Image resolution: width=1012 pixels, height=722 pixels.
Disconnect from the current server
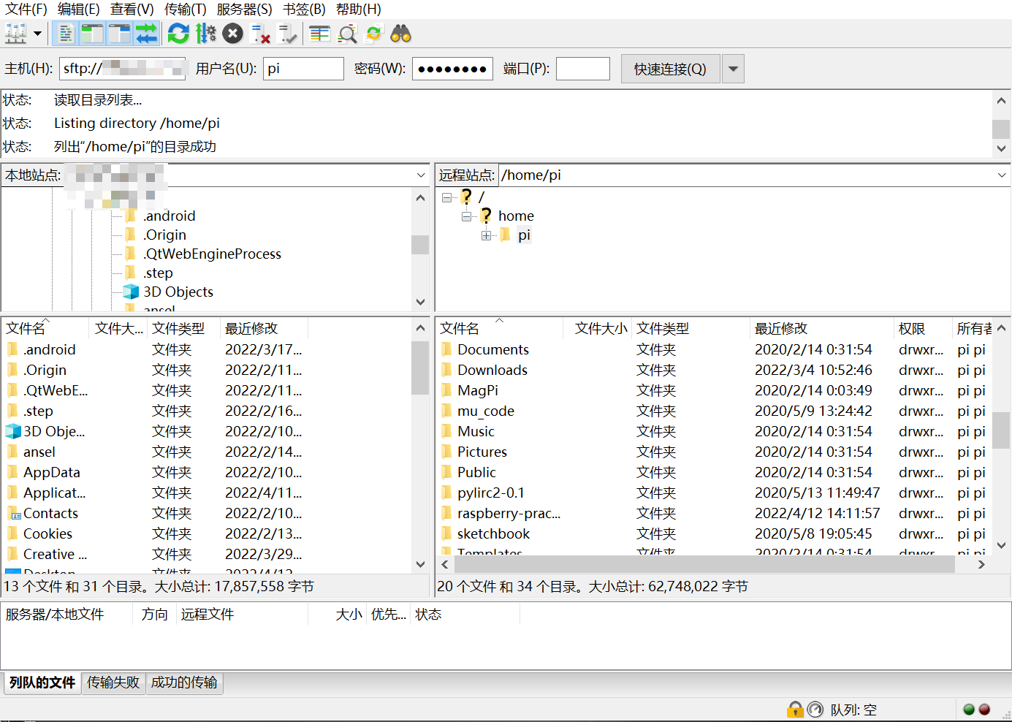[x=259, y=34]
